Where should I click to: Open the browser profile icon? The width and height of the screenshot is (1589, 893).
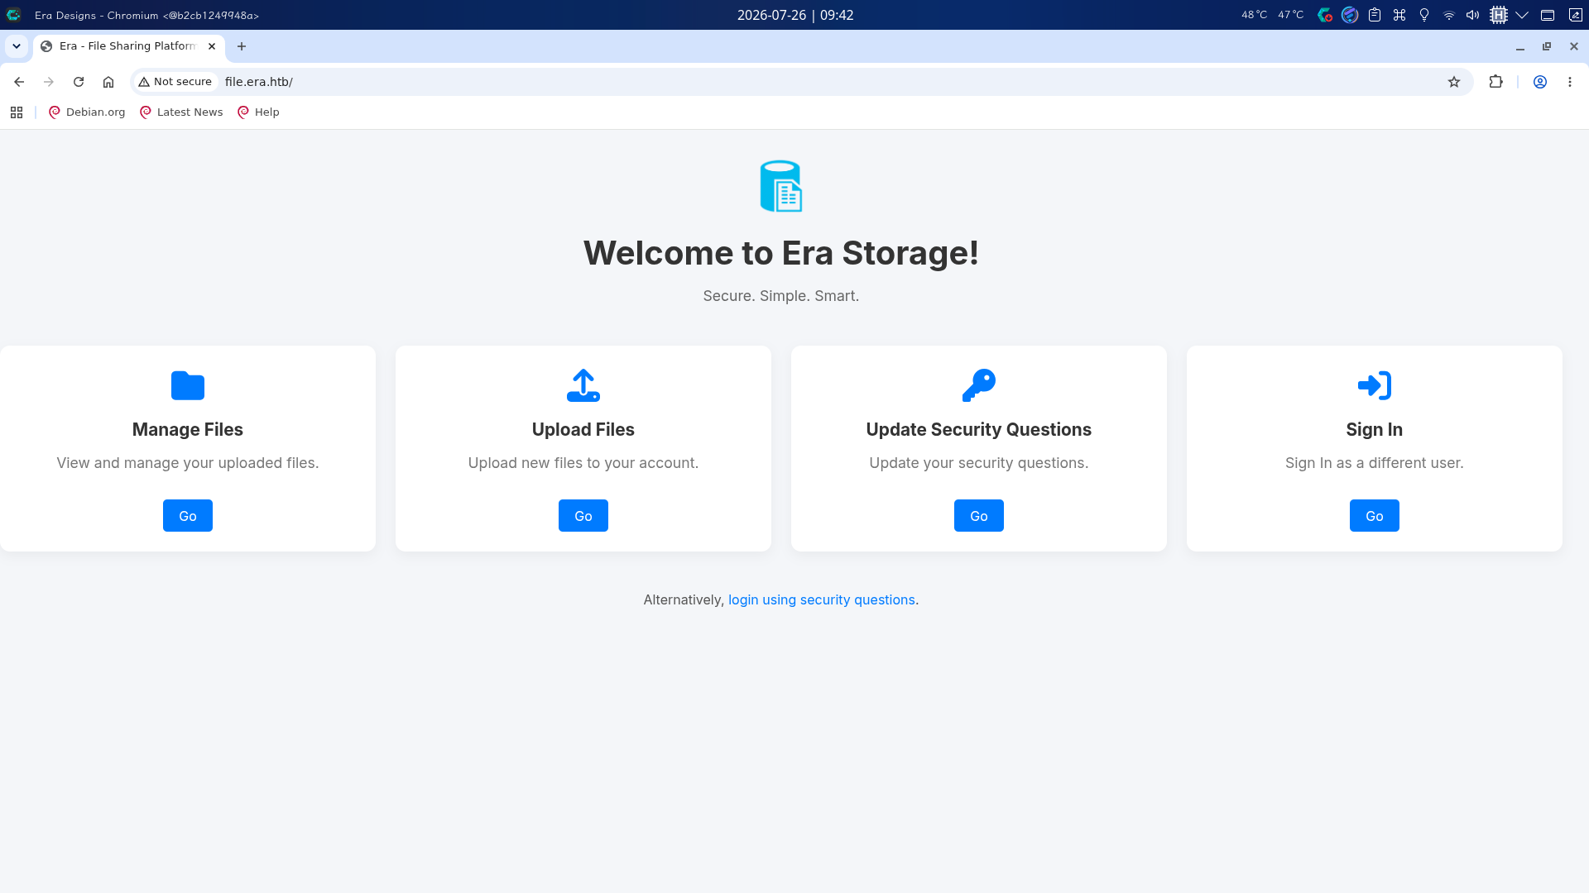tap(1540, 82)
